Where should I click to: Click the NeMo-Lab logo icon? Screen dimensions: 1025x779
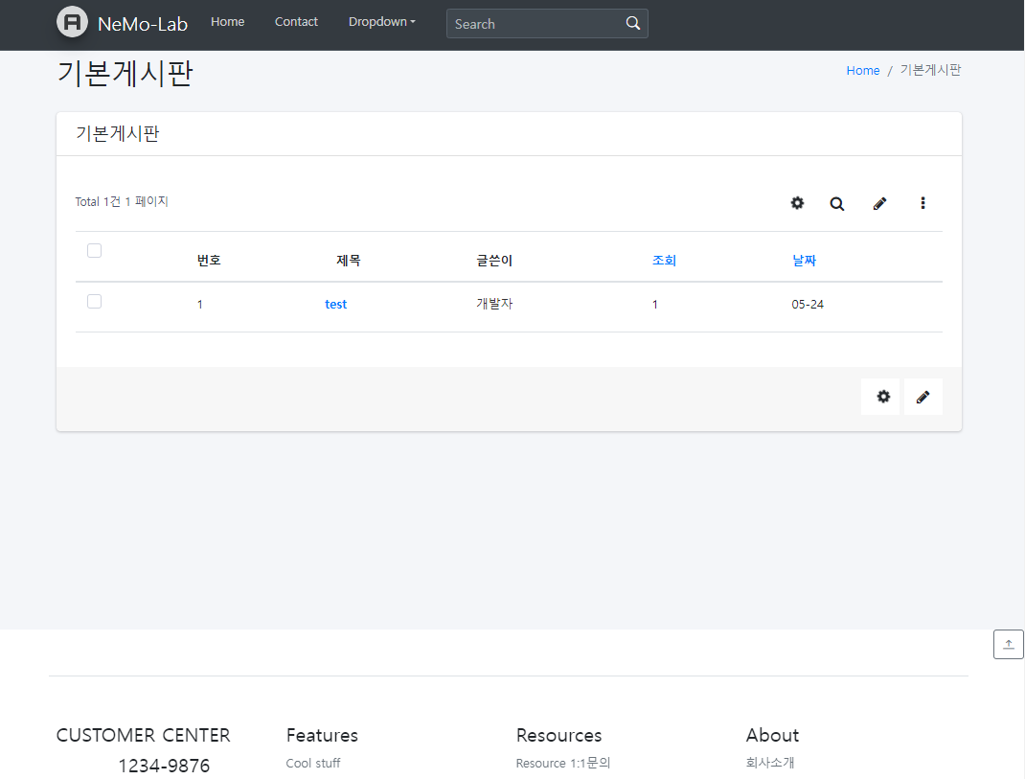pos(72,22)
